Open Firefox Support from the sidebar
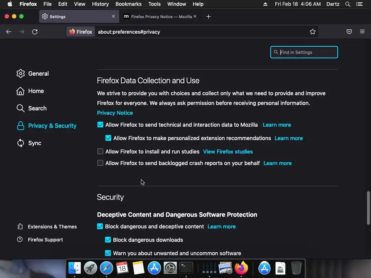Screen dimensions: 371x278 pyautogui.click(x=40, y=240)
